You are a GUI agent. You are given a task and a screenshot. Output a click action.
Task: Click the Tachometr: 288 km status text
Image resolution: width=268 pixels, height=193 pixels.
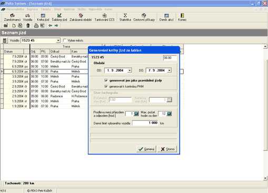(19, 184)
